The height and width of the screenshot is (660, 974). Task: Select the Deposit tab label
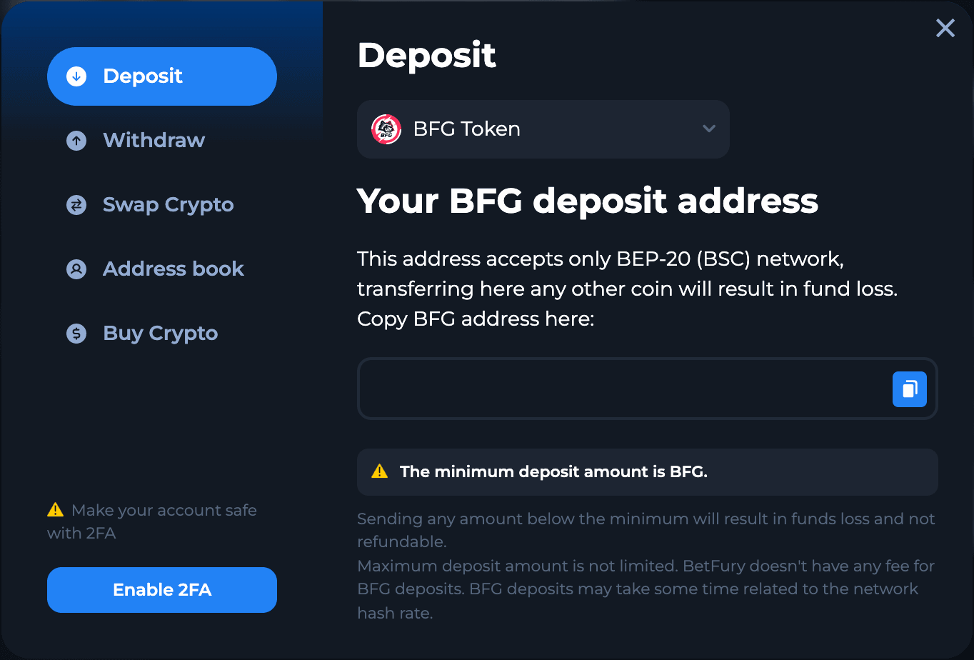point(143,76)
